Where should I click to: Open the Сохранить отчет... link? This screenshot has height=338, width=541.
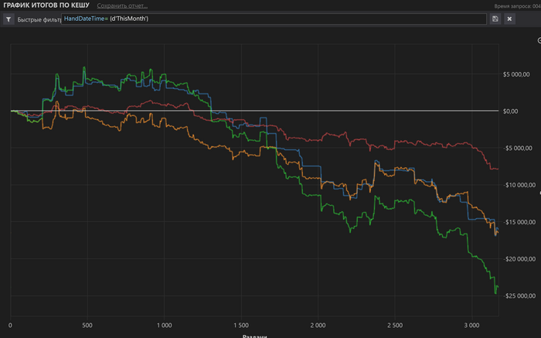point(122,5)
